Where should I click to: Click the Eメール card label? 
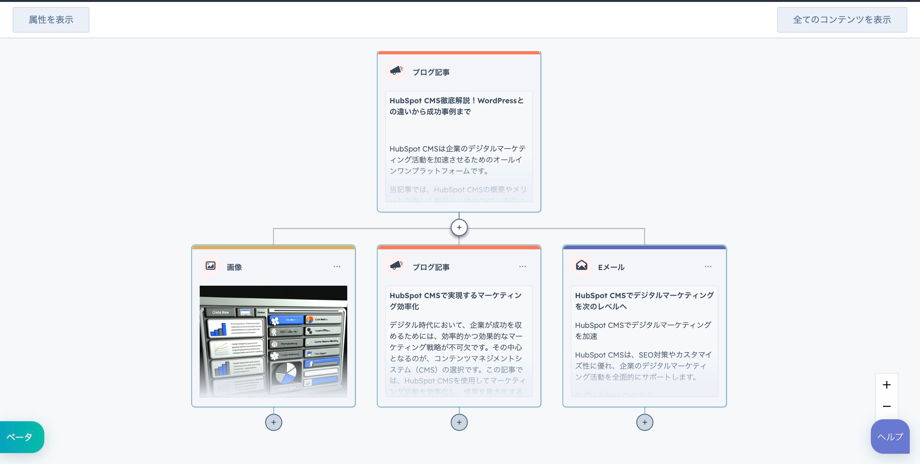611,267
